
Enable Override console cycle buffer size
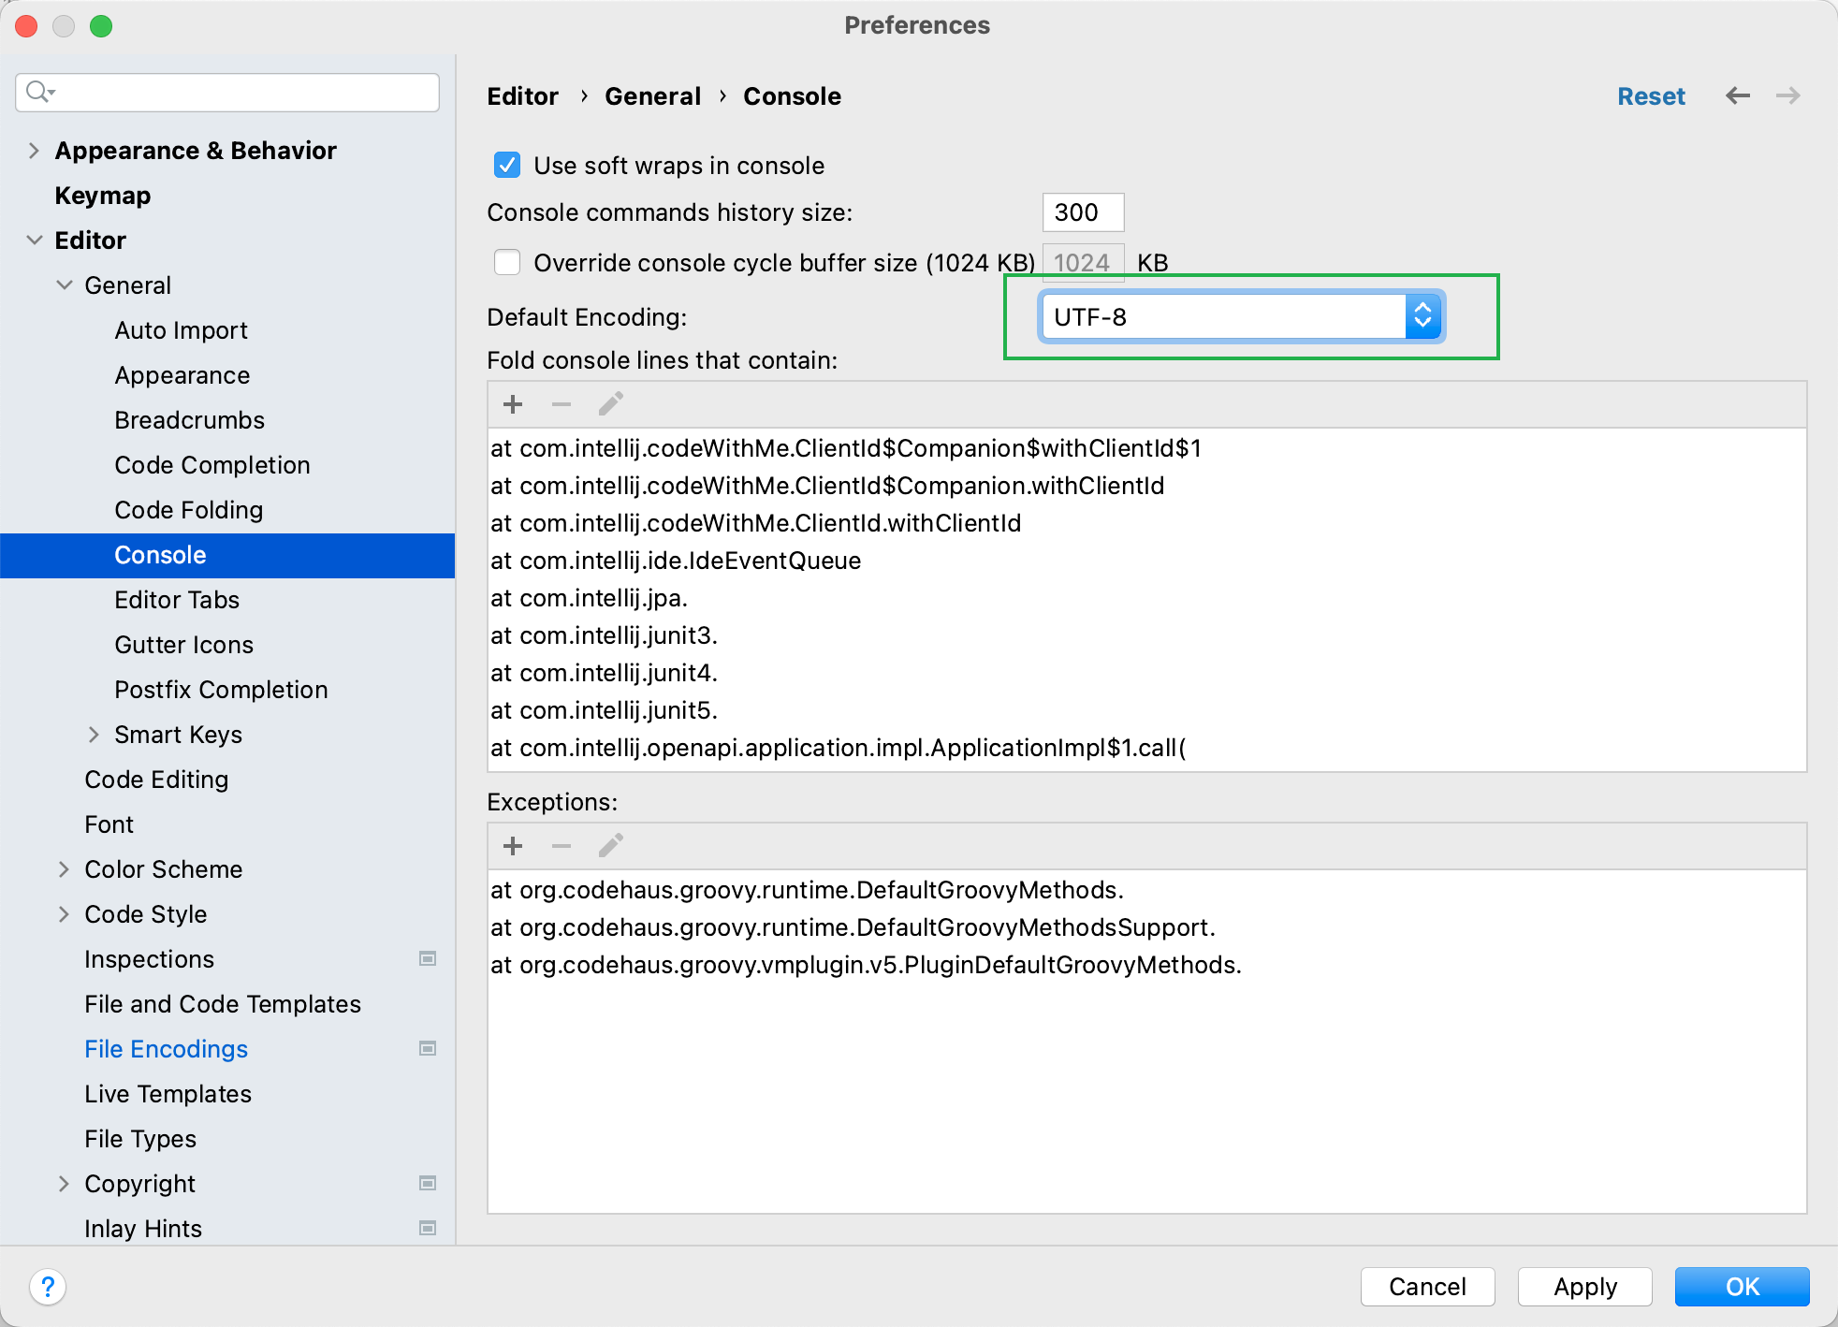pyautogui.click(x=507, y=263)
